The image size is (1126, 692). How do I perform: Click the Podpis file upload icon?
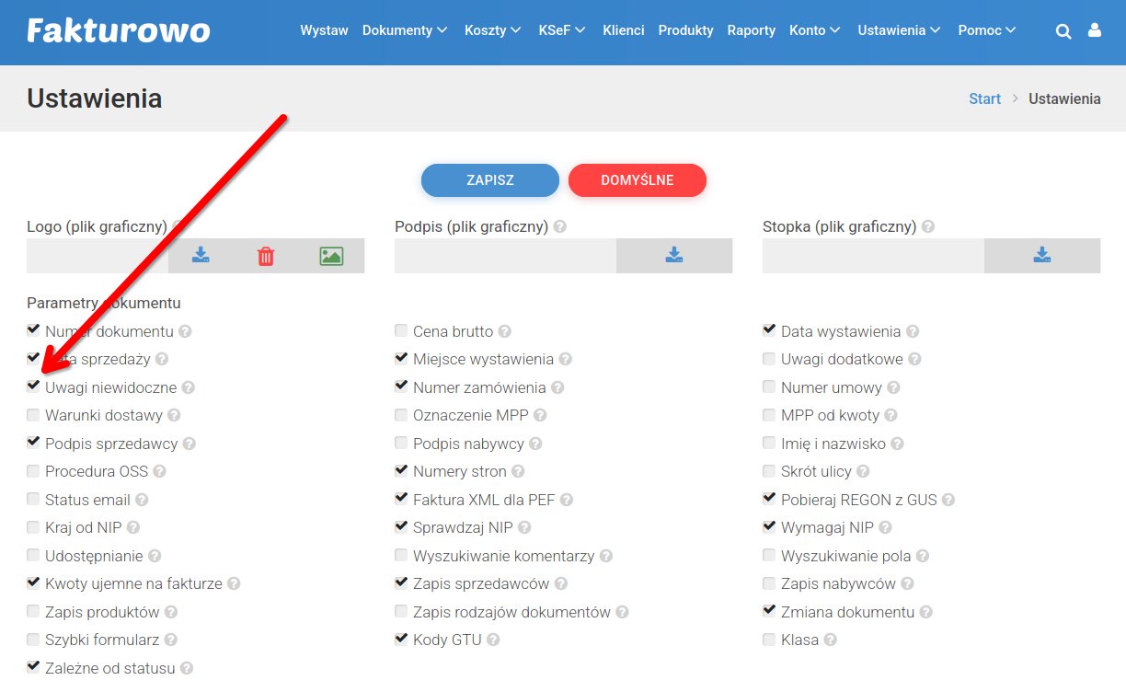[x=673, y=256]
